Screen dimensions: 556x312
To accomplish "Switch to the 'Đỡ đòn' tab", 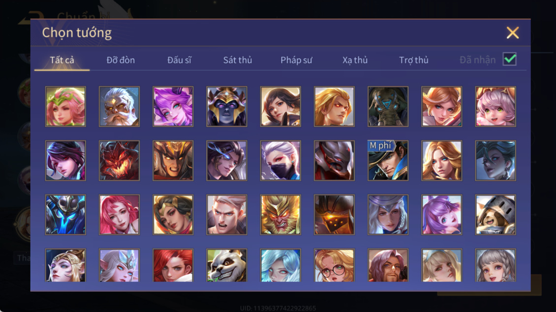I will pyautogui.click(x=121, y=60).
